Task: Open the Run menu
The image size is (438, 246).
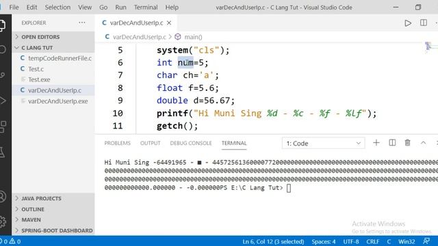Action: click(x=120, y=8)
